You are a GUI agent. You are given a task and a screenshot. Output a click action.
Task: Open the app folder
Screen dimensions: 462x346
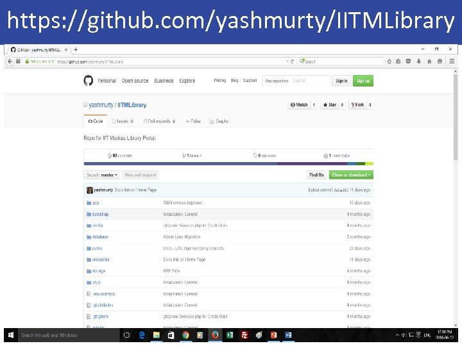[96, 202]
